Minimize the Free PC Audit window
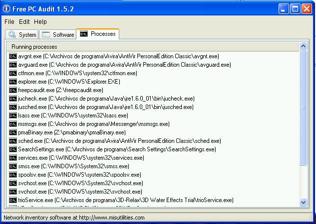Viewport: 316px width, 224px height. click(x=284, y=9)
